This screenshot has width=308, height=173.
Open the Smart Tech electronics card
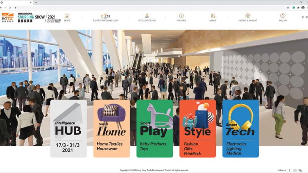(x=240, y=128)
